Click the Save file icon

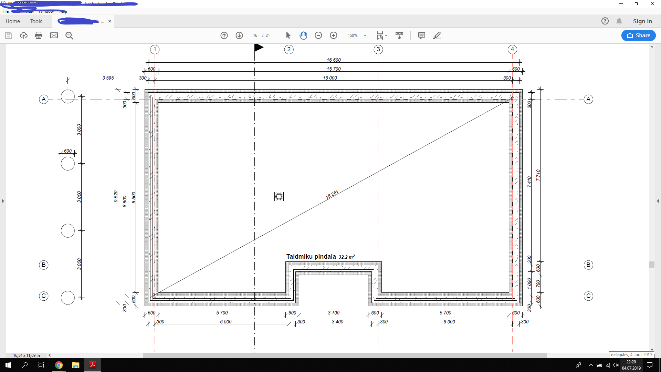coord(9,35)
